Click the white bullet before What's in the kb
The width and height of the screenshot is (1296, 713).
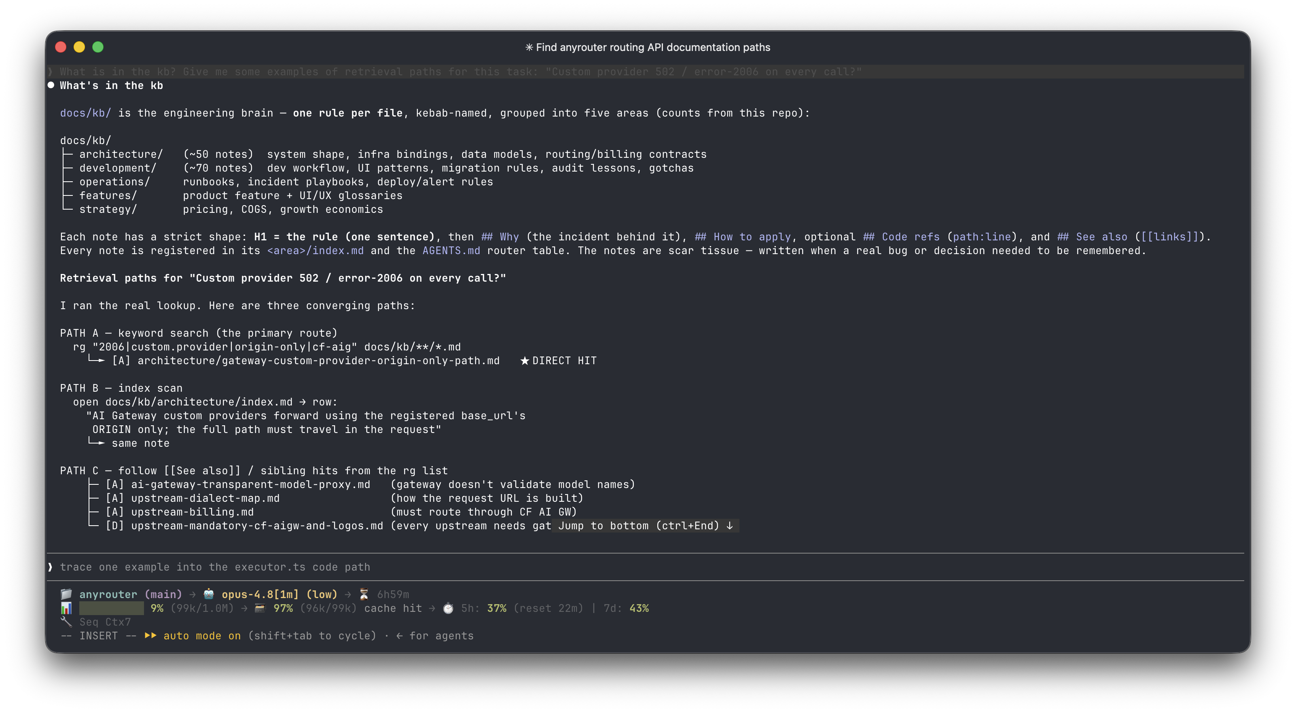(x=51, y=85)
